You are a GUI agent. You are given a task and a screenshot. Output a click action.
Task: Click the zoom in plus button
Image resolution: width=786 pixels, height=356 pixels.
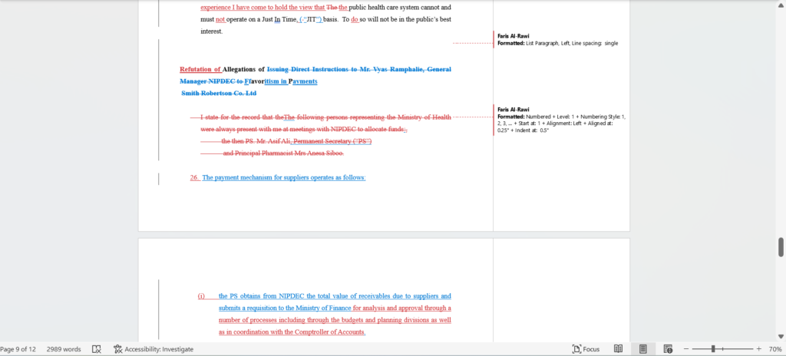(758, 349)
